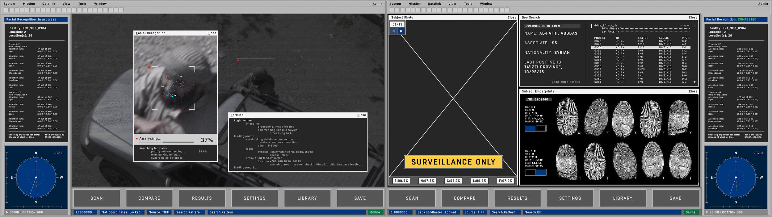
Task: Select profile row 0348
Action: coord(641,41)
